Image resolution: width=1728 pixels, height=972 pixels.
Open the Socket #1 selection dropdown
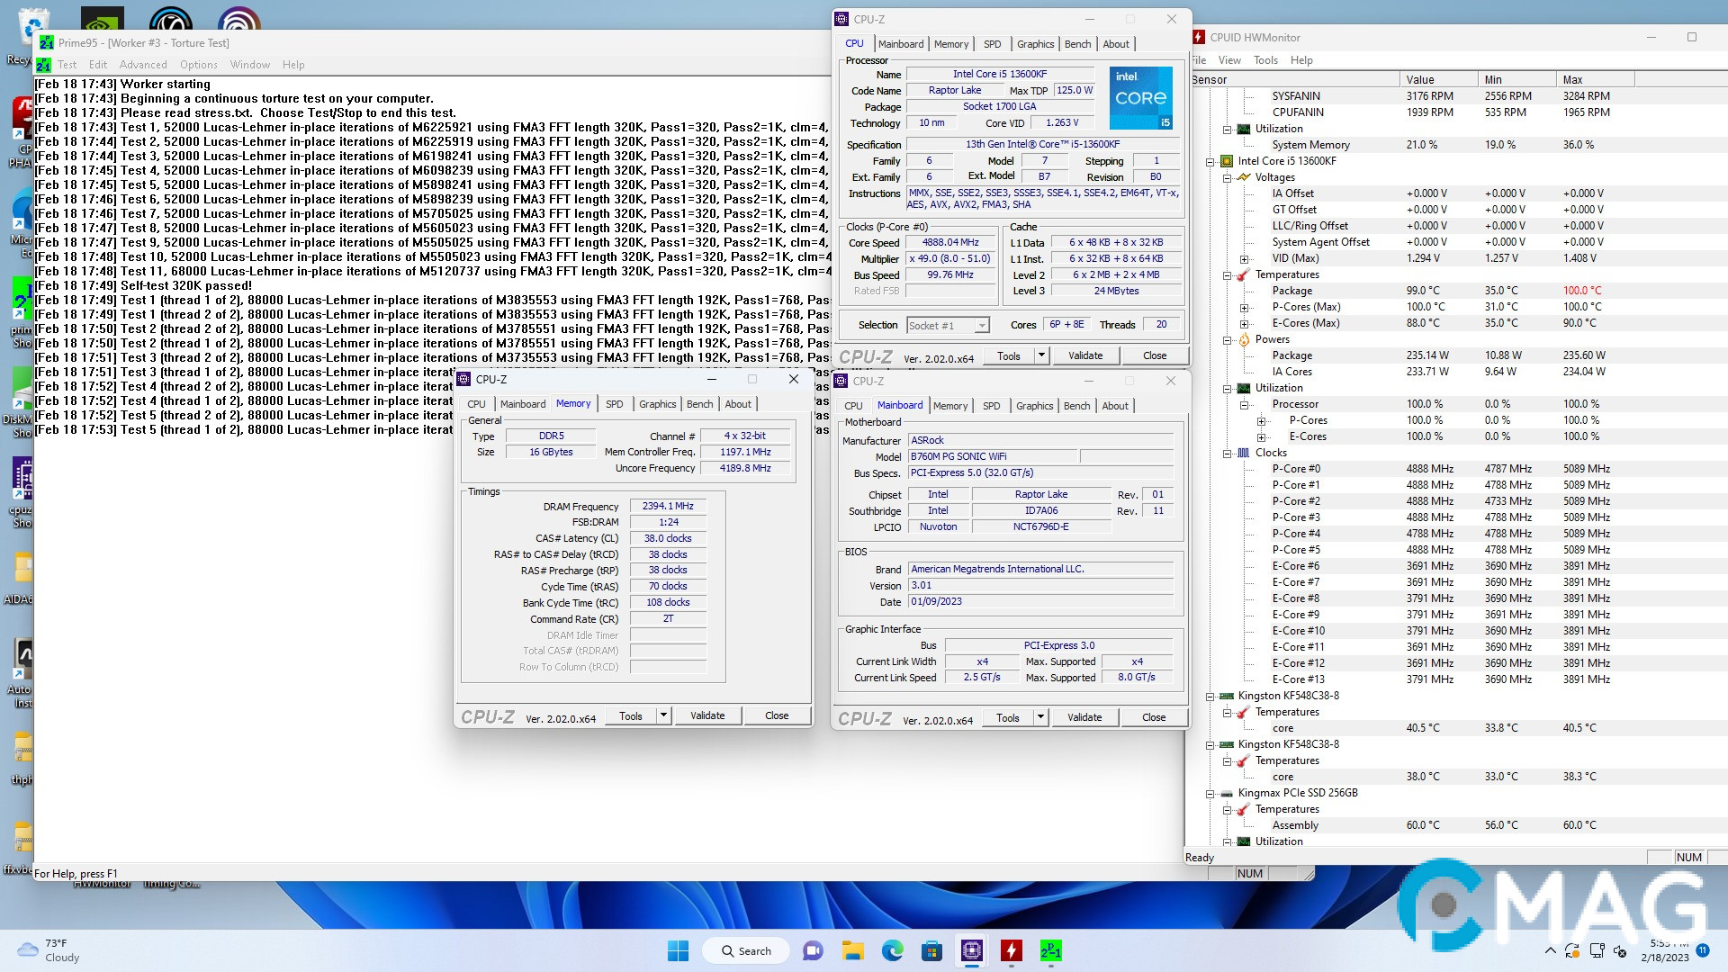[982, 326]
